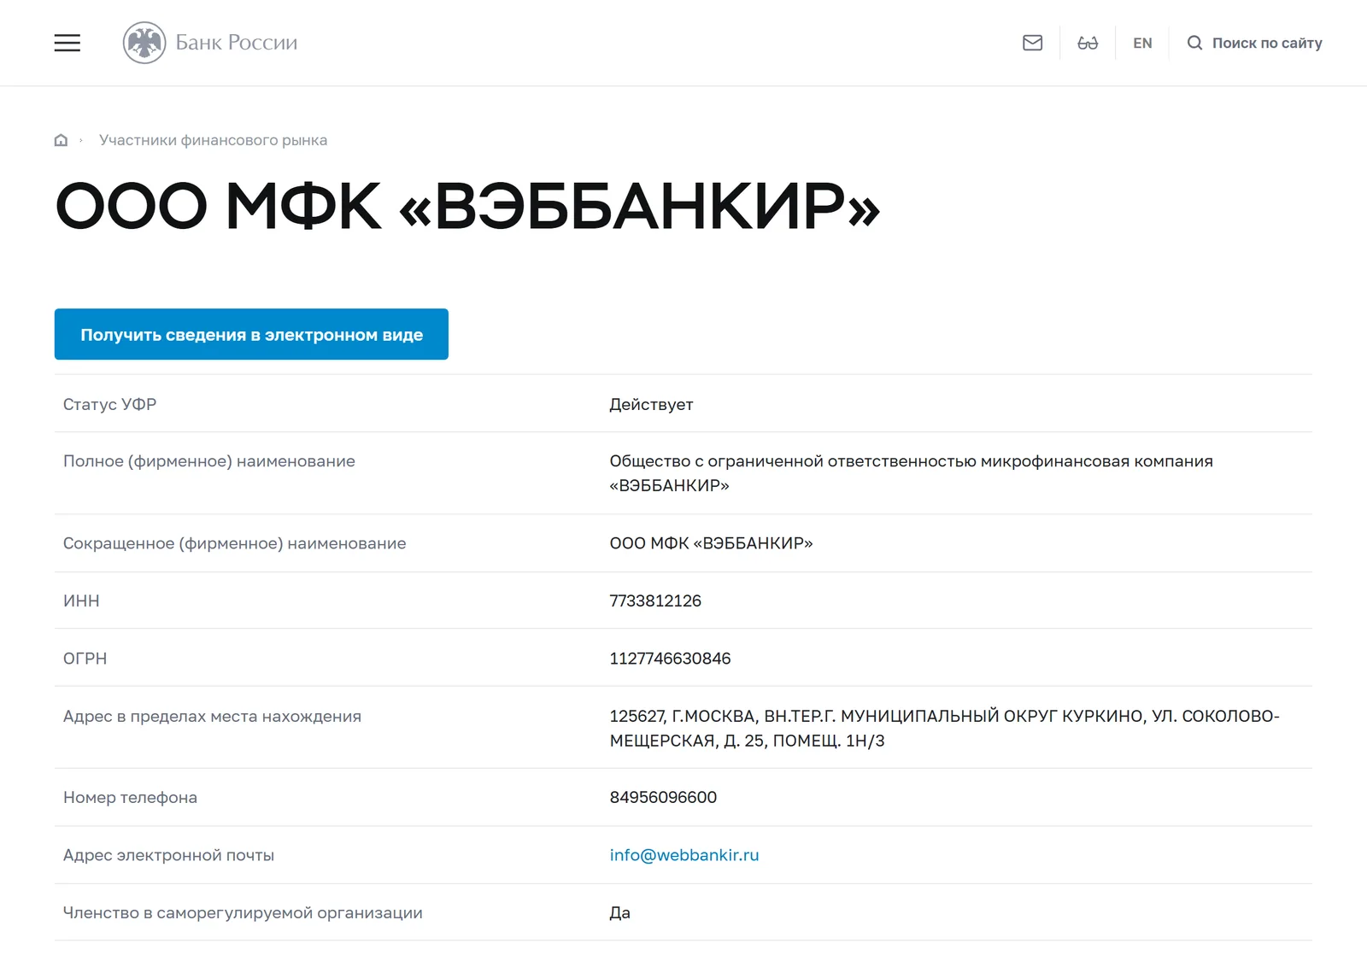Click the Банк России site title text
This screenshot has height=961, width=1367.
click(237, 43)
